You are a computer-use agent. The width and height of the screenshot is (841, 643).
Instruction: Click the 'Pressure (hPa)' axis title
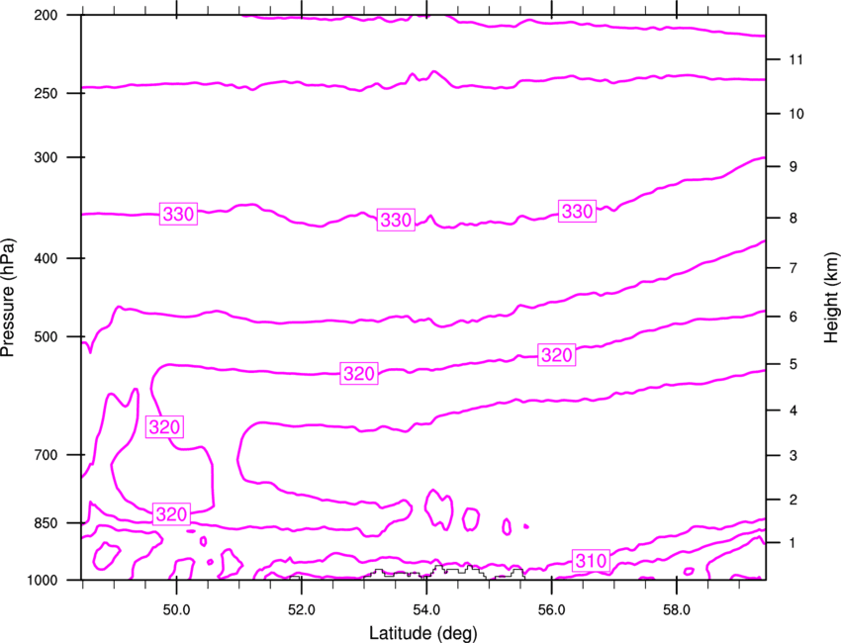8,298
